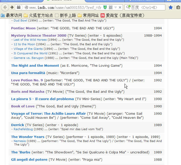Open Boris and Natasha link
The width and height of the screenshot is (181, 165).
click(x=28, y=91)
